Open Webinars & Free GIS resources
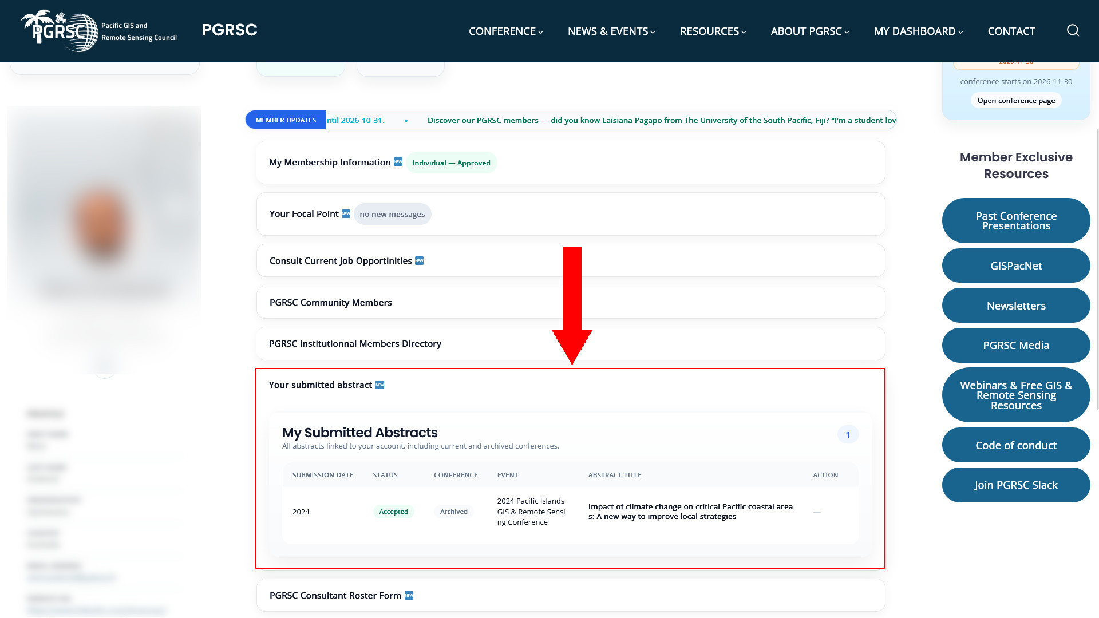This screenshot has height=618, width=1099. coord(1016,395)
